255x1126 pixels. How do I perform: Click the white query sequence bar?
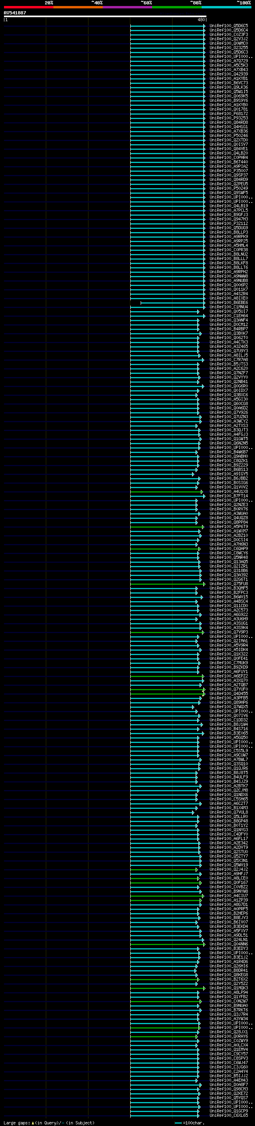pos(105,17)
